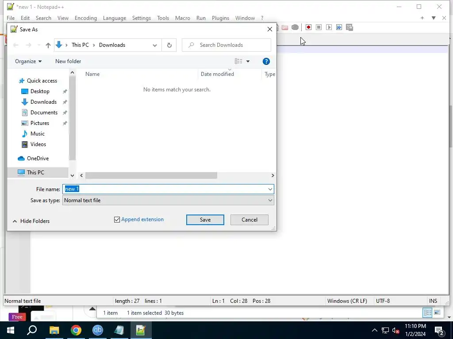
Task: Click the magnifier in Search Downloads box
Action: [191, 45]
